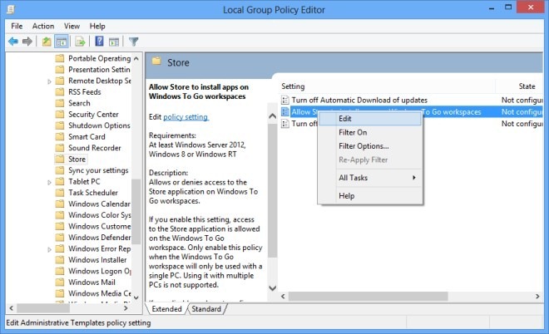Open the blue Help question mark icon
This screenshot has height=334, width=549.
point(100,42)
